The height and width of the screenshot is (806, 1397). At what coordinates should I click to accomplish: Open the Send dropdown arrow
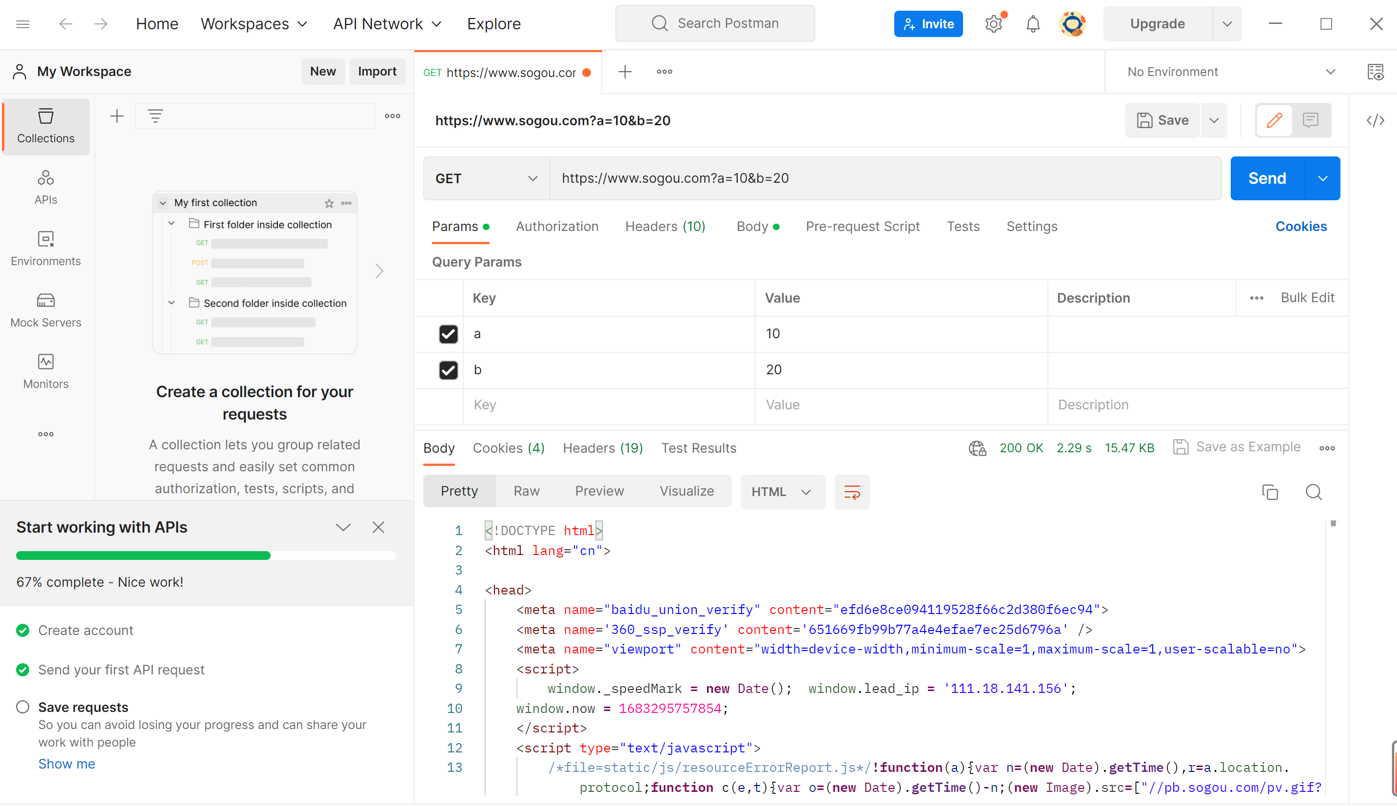(1323, 178)
